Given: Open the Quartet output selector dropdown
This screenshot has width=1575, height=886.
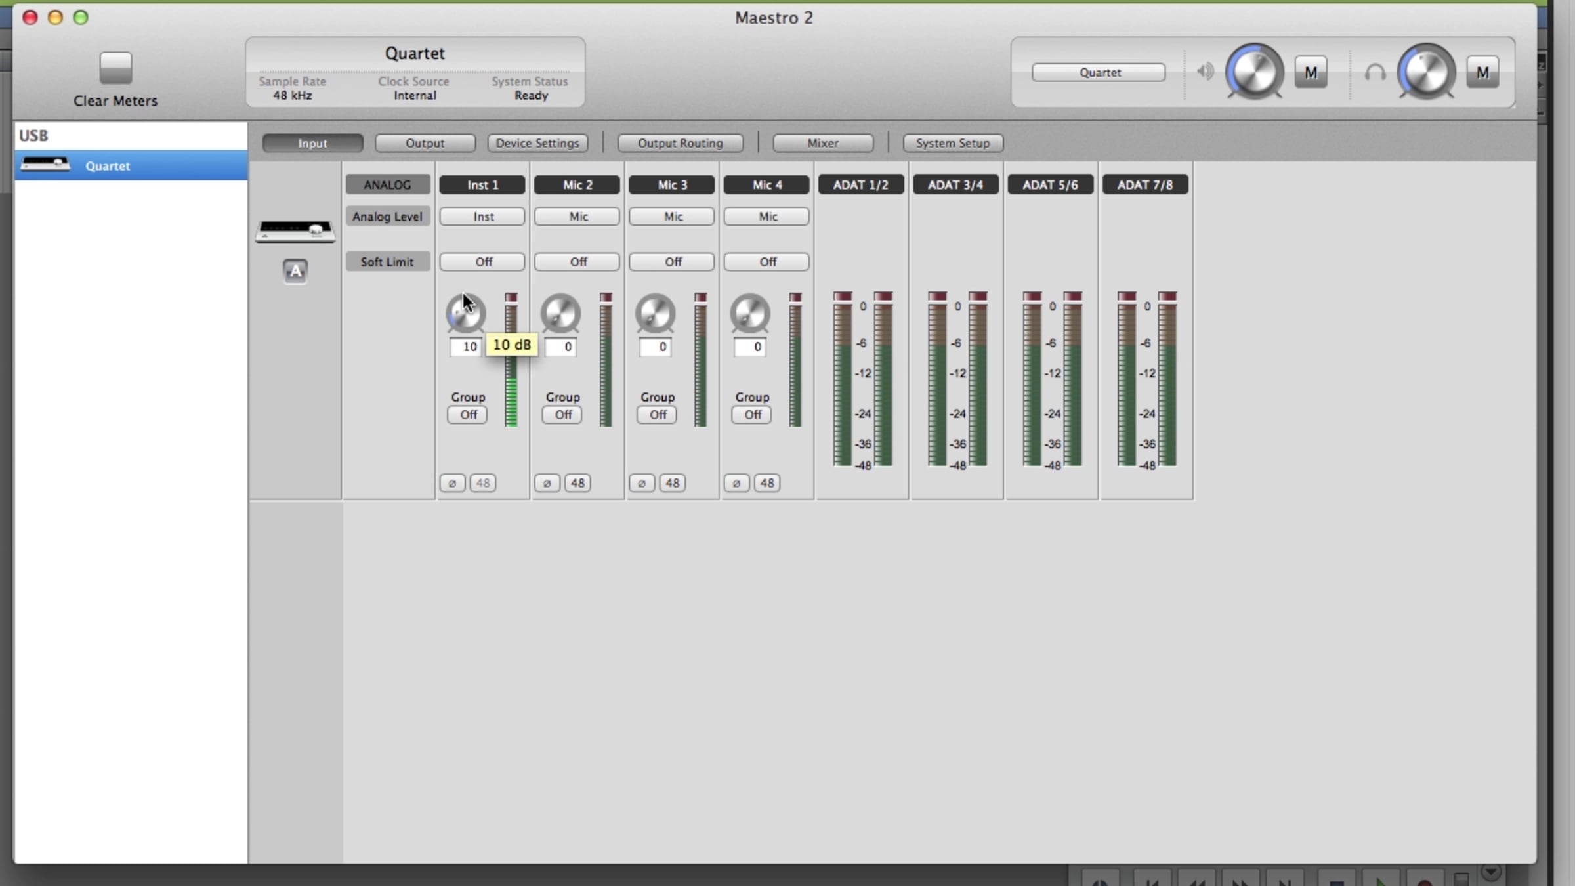Looking at the screenshot, I should point(1099,72).
